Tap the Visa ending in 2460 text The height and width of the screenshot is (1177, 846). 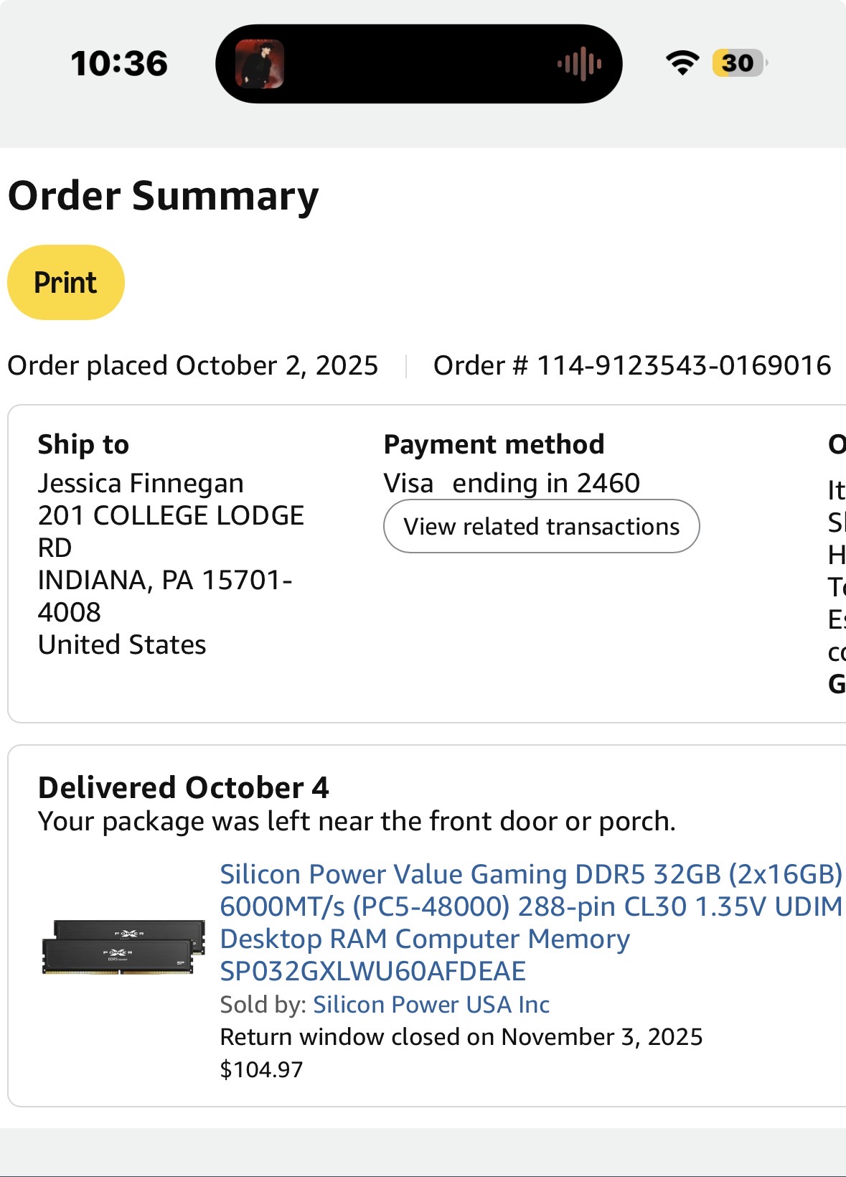[x=512, y=483]
